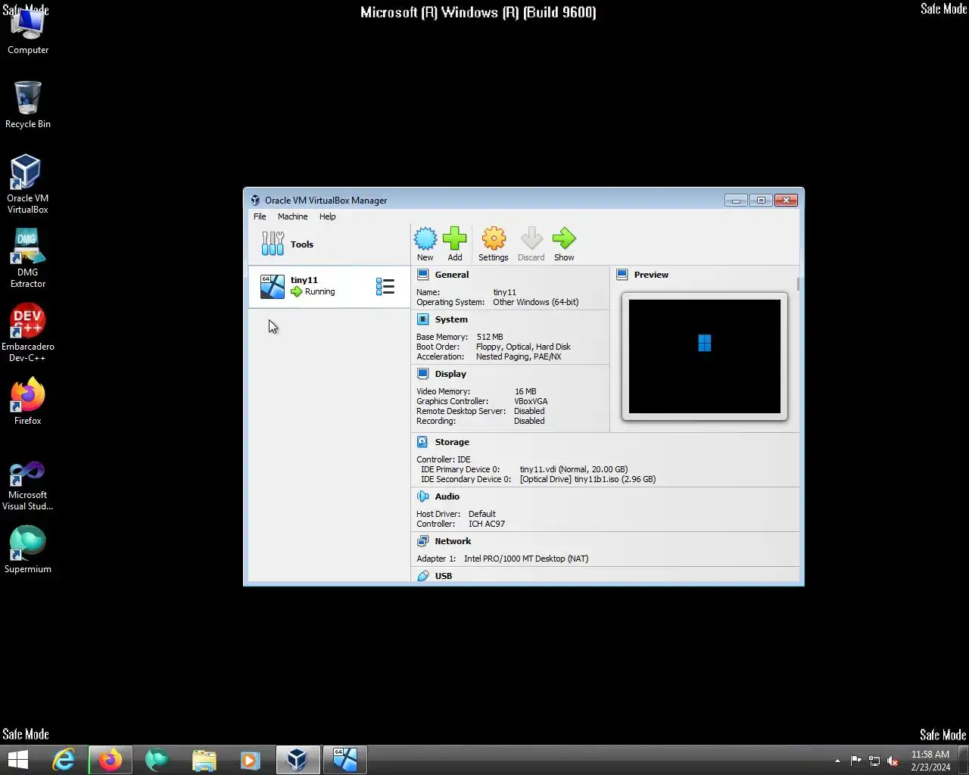Viewport: 969px width, 775px height.
Task: Click the Supermium desktop shortcut
Action: click(x=28, y=549)
